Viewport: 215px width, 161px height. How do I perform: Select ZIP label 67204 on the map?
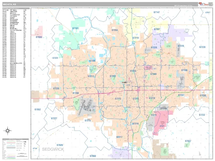point(115,30)
